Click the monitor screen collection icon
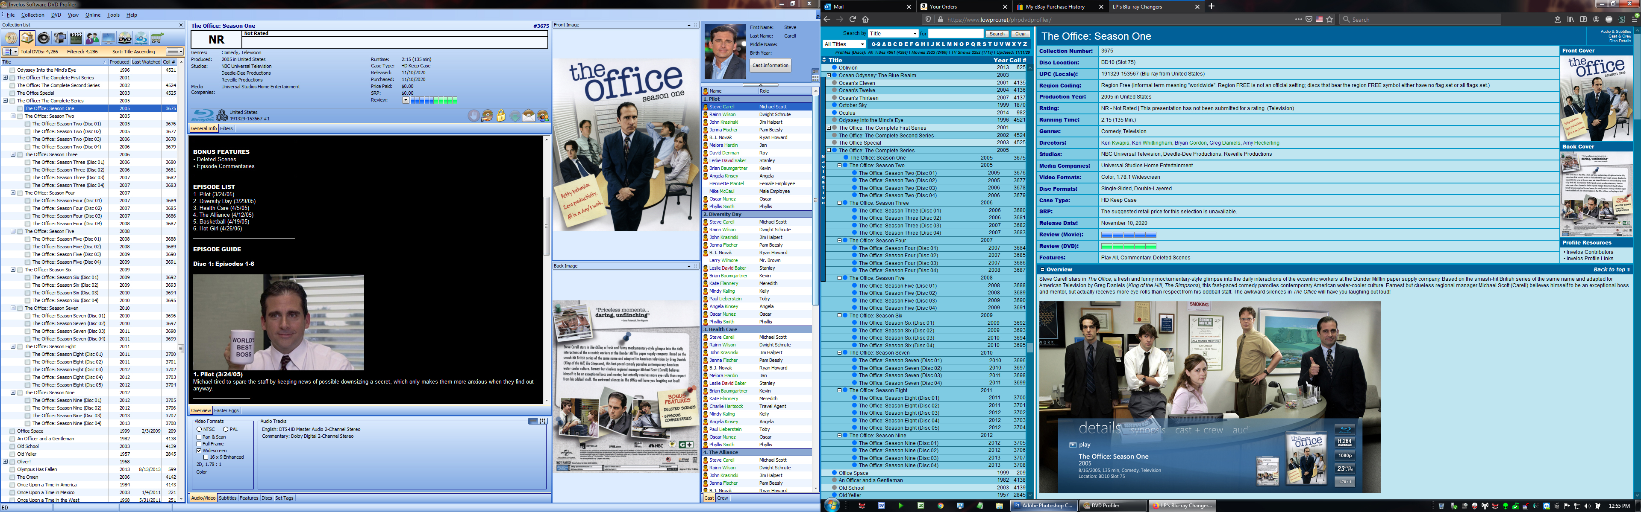This screenshot has width=1641, height=512. point(109,38)
